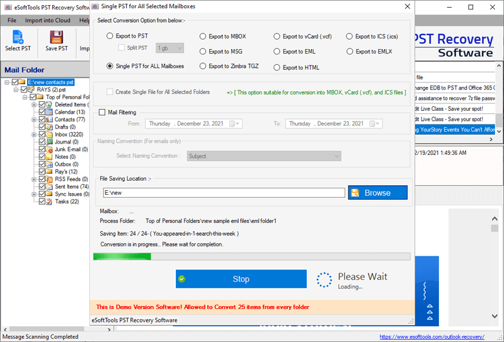Expand the RSS Feeds tree node
Screen dimensions: 504x342
pyautogui.click(x=34, y=180)
